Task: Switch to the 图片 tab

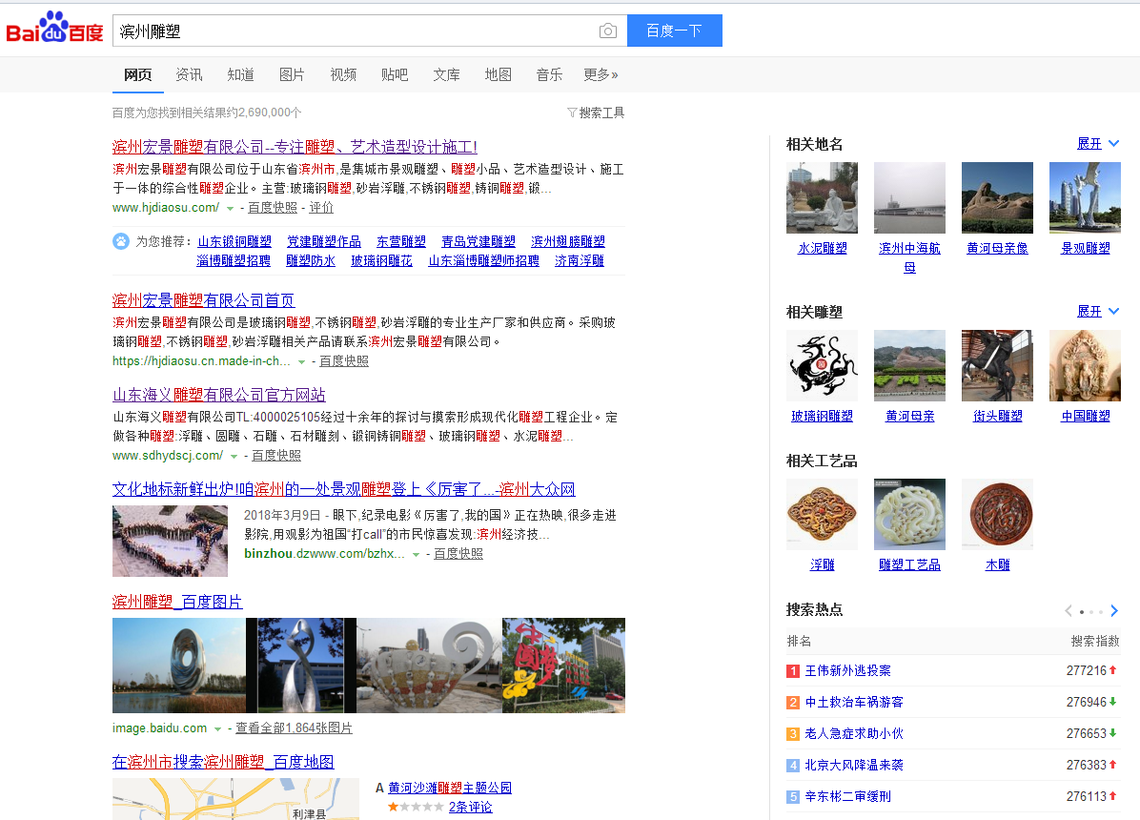Action: click(292, 74)
